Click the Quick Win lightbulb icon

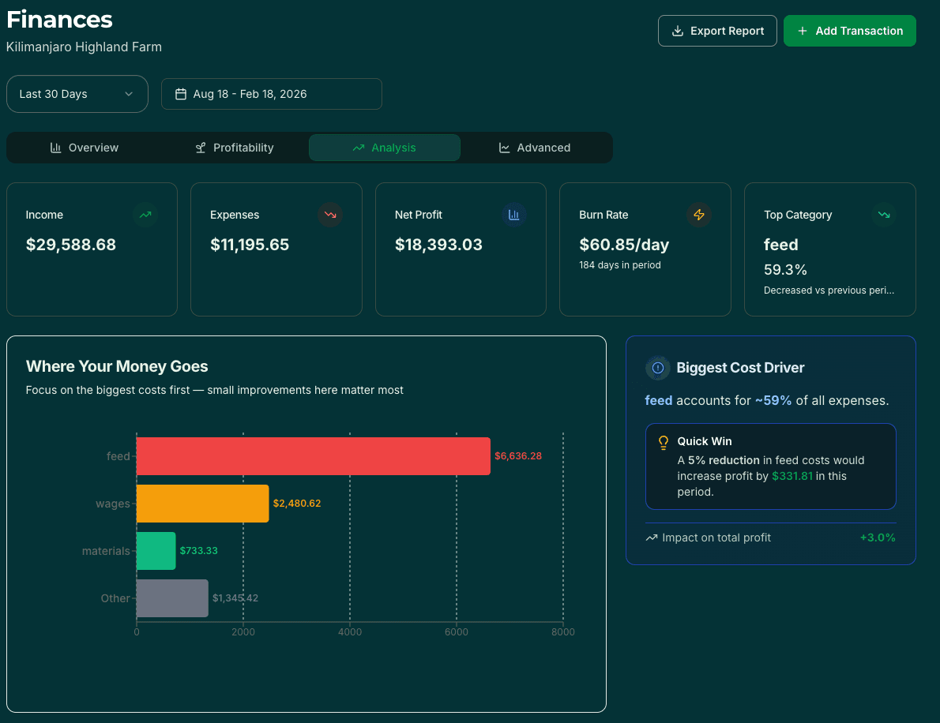663,442
